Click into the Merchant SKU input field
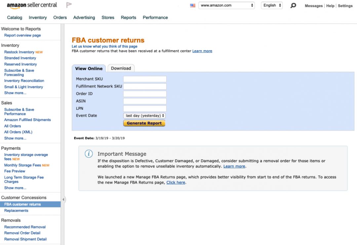The image size is (357, 245). (145, 79)
